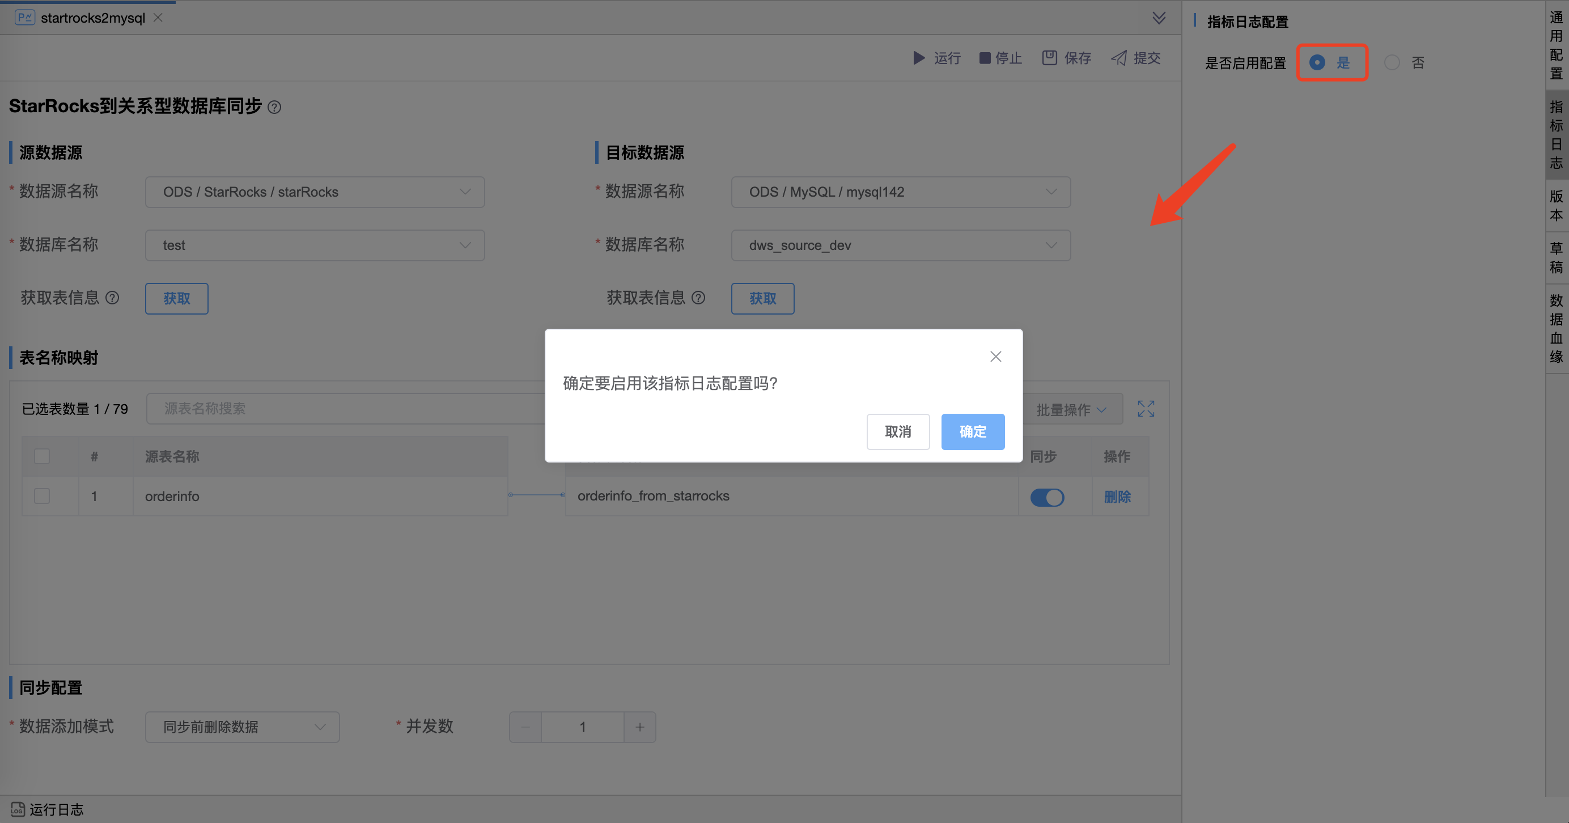This screenshot has height=823, width=1569.
Task: Check the orderinfo row checkbox
Action: 42,496
